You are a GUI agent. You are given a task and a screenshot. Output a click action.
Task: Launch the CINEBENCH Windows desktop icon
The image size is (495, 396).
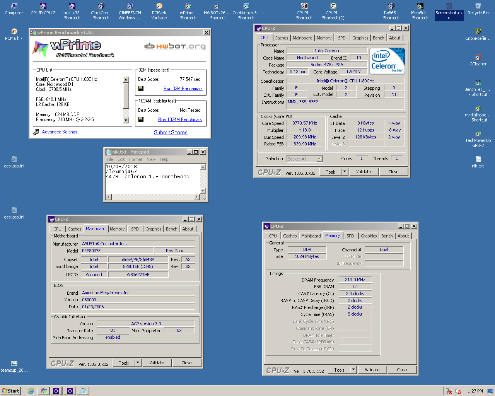point(130,11)
